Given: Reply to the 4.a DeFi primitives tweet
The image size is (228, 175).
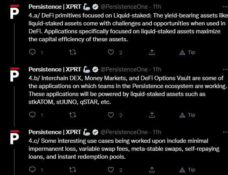Looking at the screenshot, I should click(32, 52).
